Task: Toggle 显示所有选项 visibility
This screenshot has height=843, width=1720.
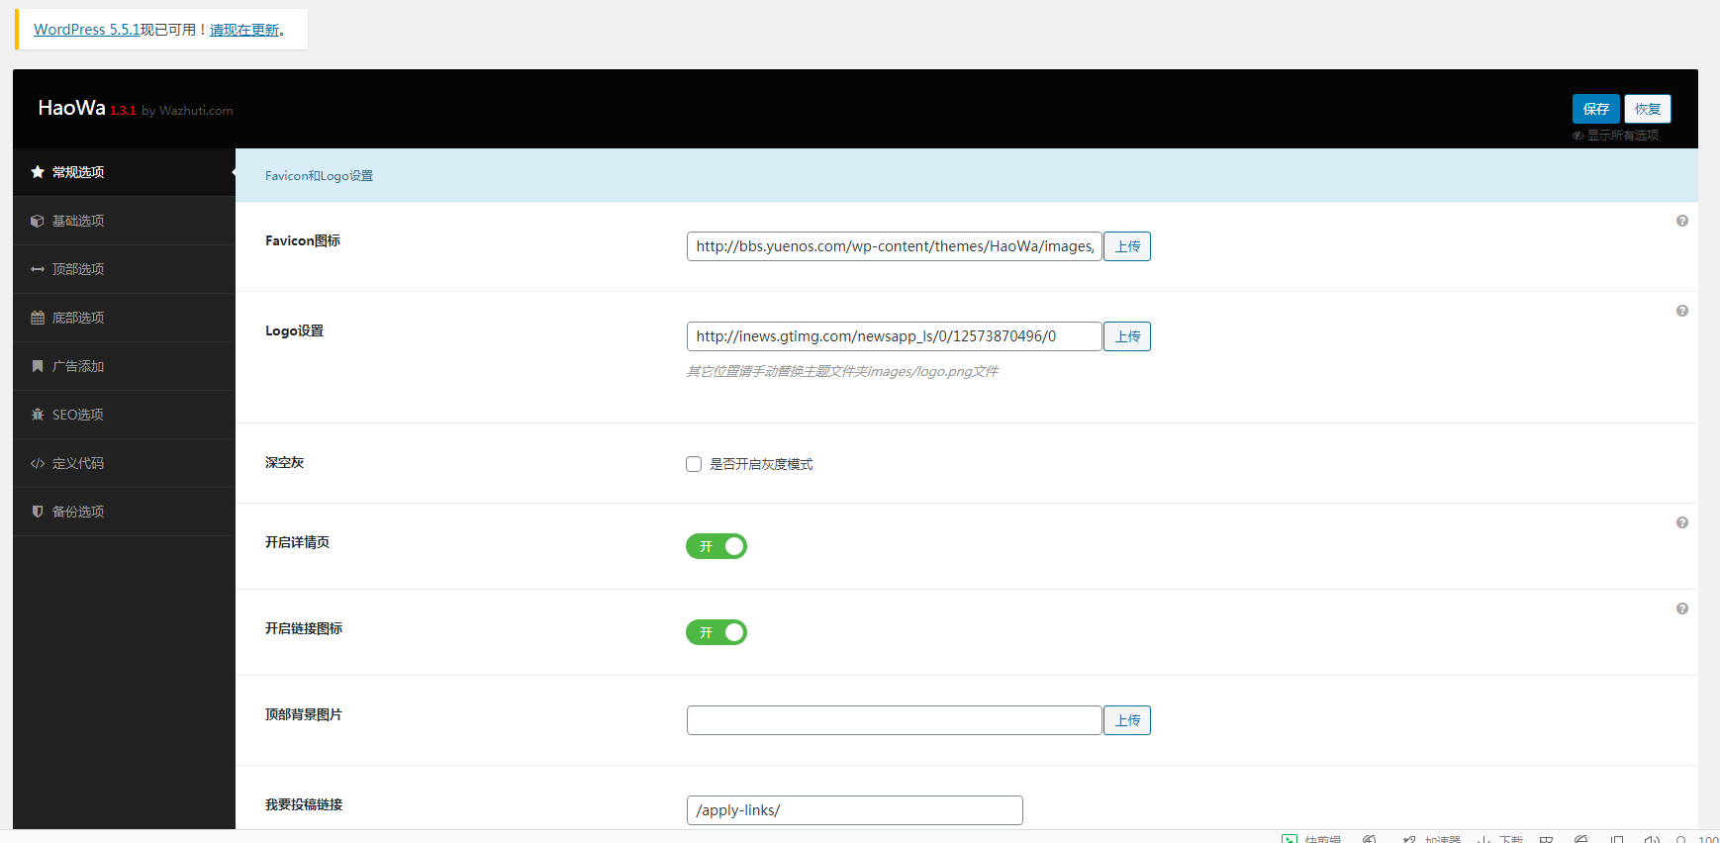Action: point(1616,136)
